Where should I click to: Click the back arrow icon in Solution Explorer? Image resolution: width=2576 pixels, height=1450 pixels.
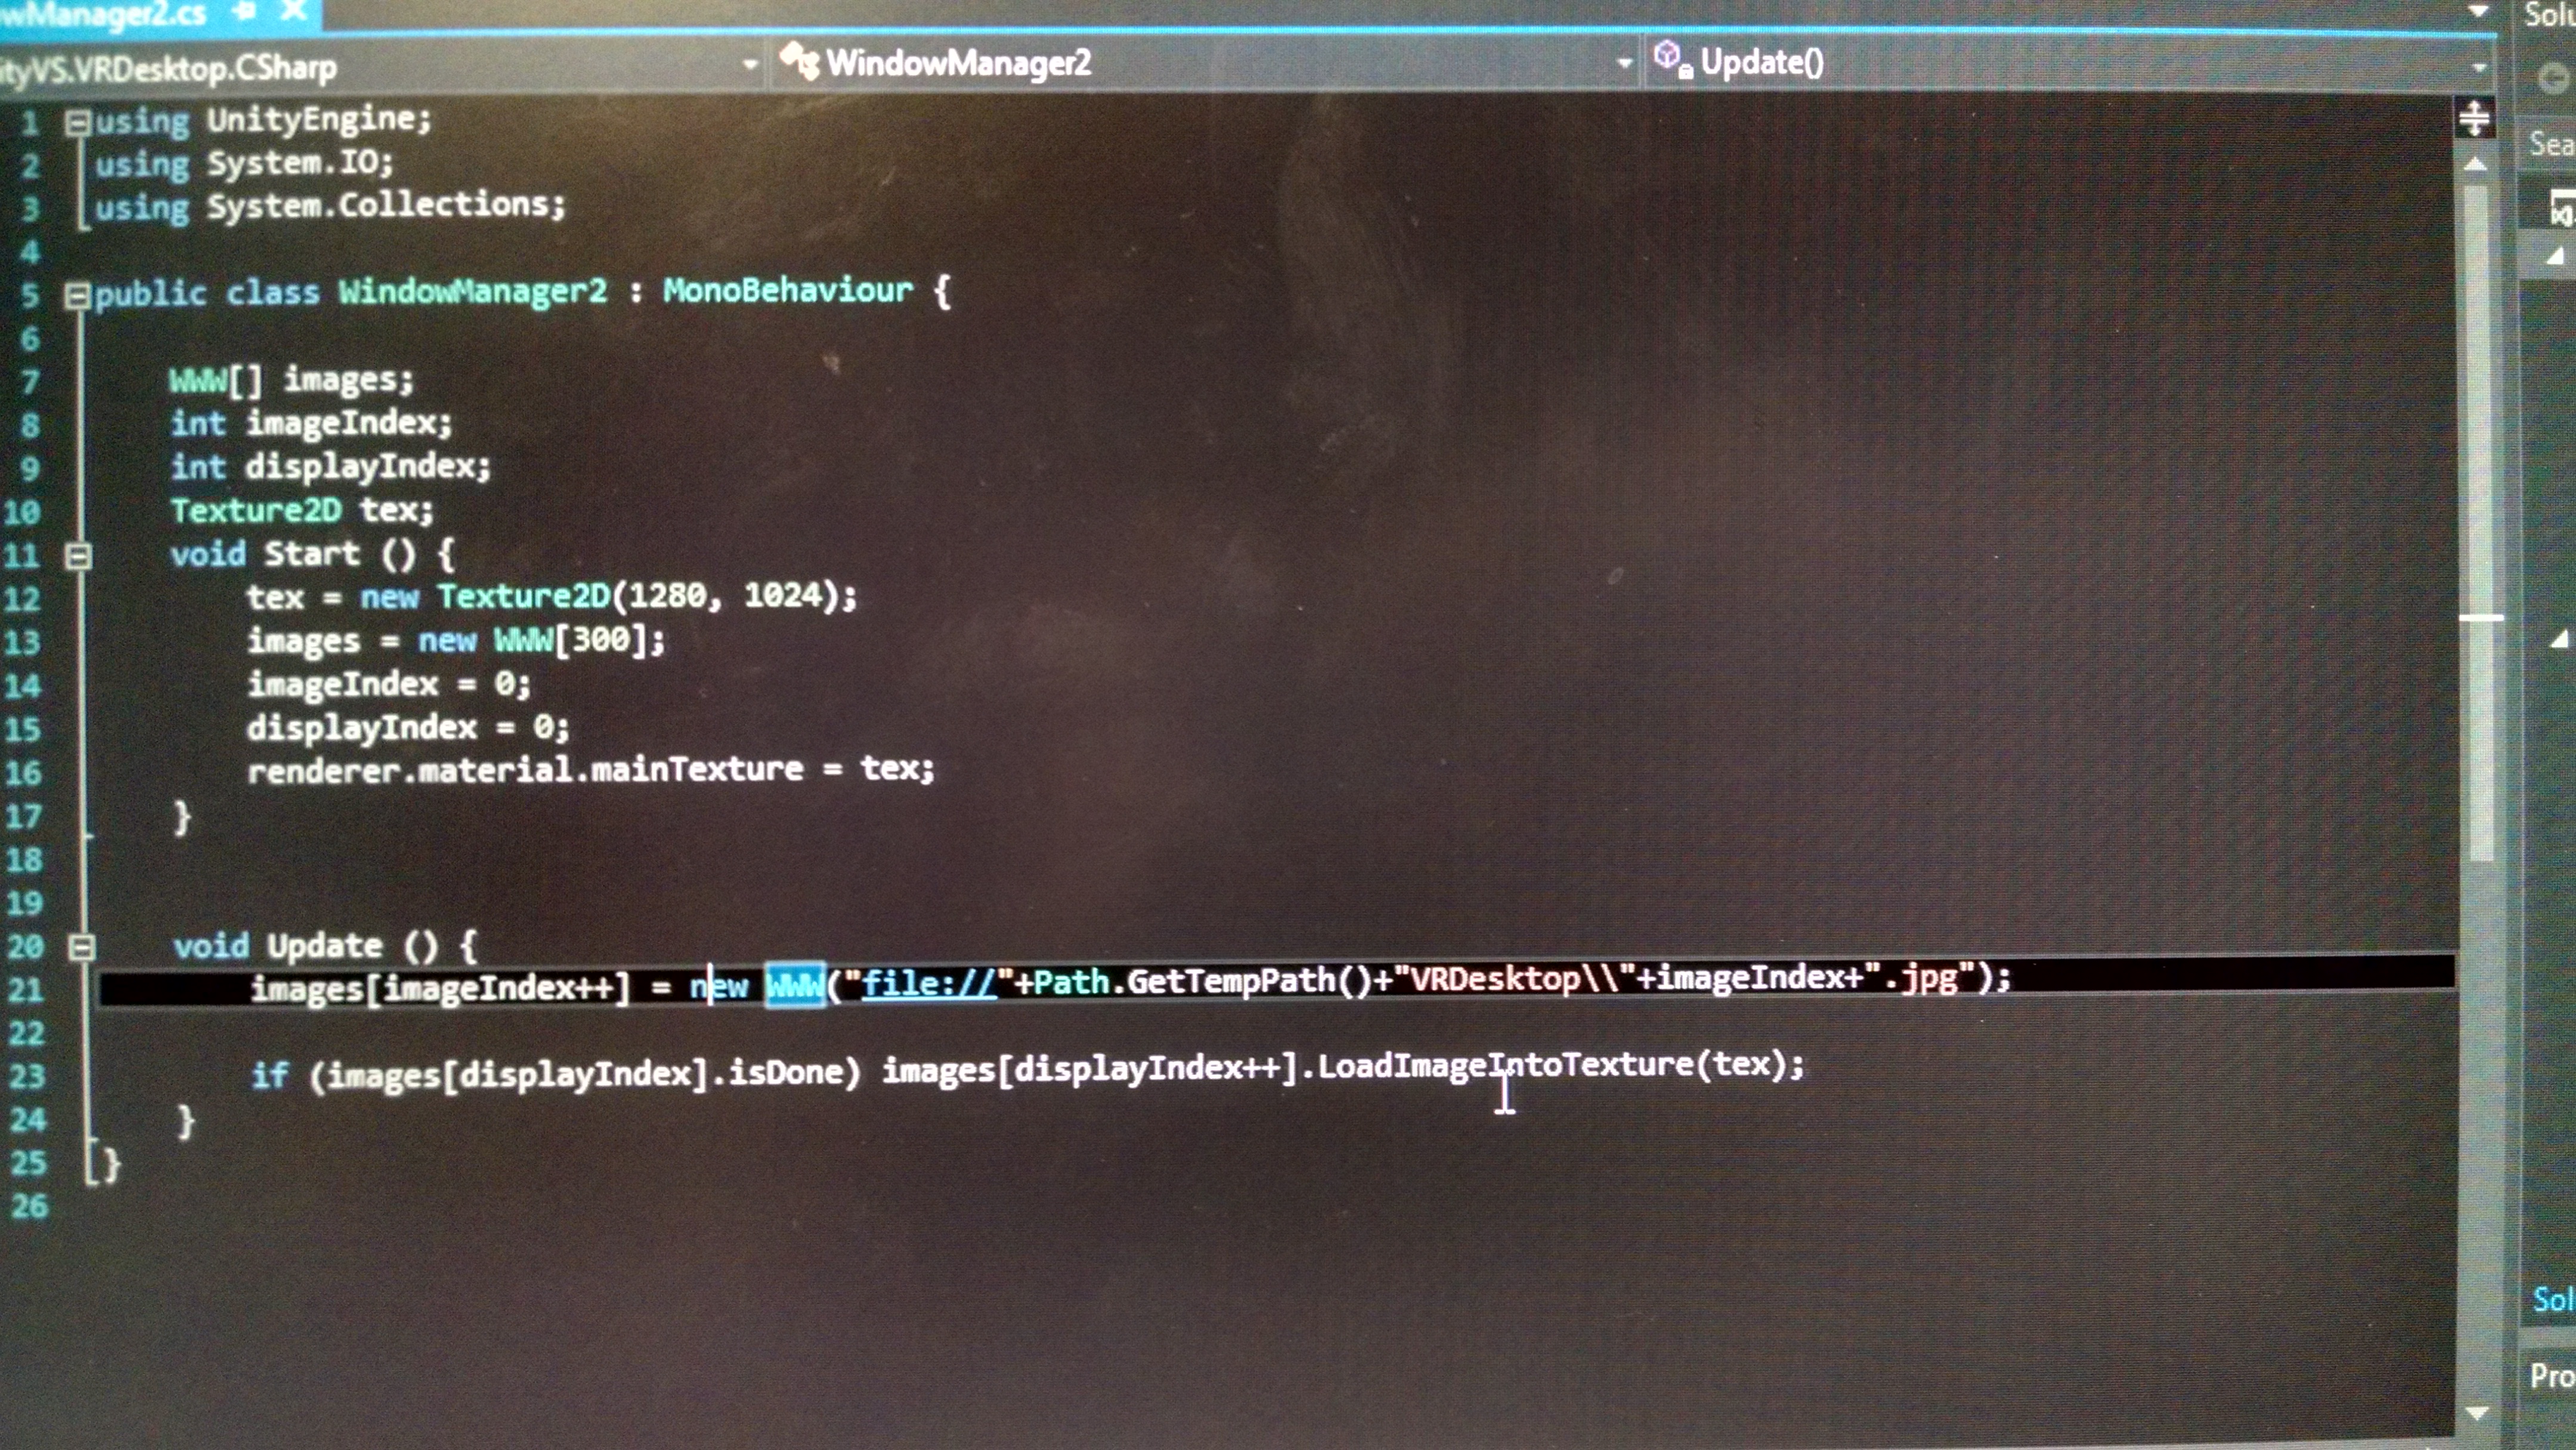point(2554,77)
